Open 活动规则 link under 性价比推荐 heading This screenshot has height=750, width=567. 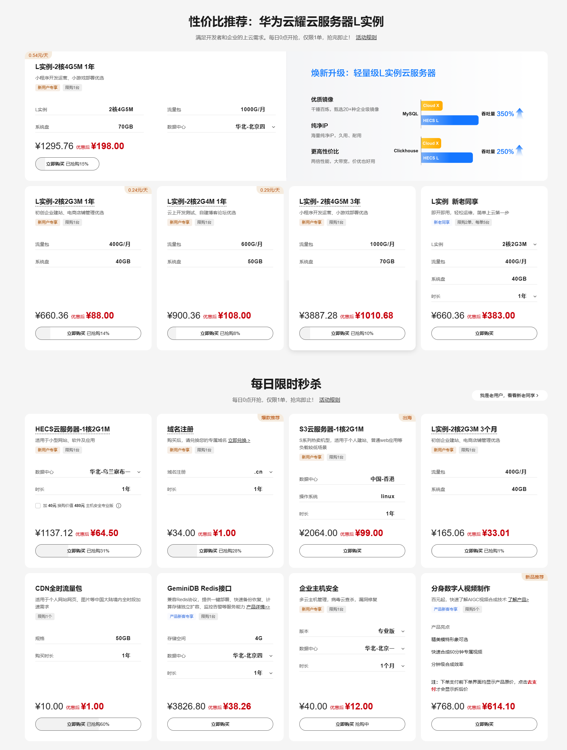366,37
